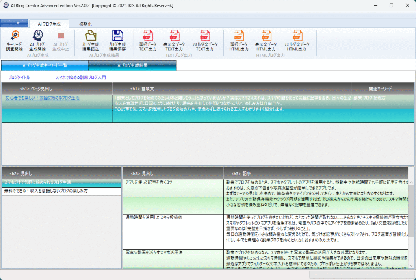The width and height of the screenshot is (416, 280).
Task: Click the 初心者でも楽しい！気軽に始めるブログ生活 link
Action: click(x=42, y=98)
